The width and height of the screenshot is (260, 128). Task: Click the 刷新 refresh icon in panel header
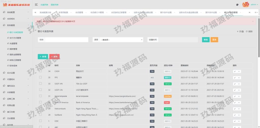249,31
